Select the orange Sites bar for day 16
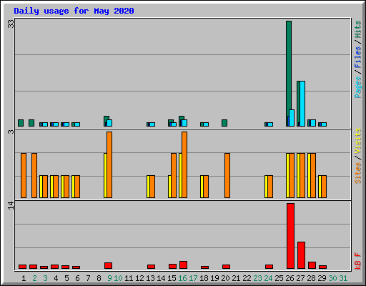The height and width of the screenshot is (286, 366). point(184,164)
